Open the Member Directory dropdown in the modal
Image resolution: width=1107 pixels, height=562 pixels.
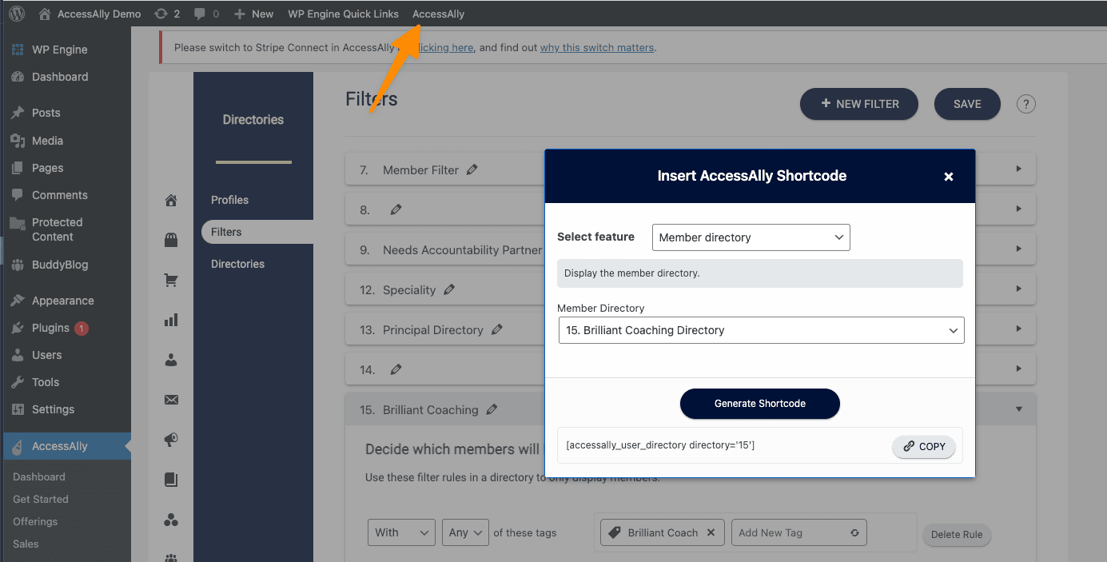click(x=760, y=329)
